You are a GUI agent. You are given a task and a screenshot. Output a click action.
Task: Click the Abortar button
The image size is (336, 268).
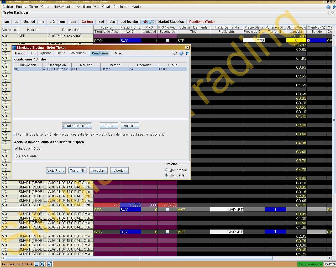pyautogui.click(x=119, y=171)
